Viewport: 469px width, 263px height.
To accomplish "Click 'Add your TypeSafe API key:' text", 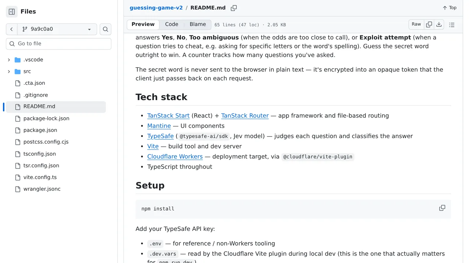I will [x=175, y=229].
